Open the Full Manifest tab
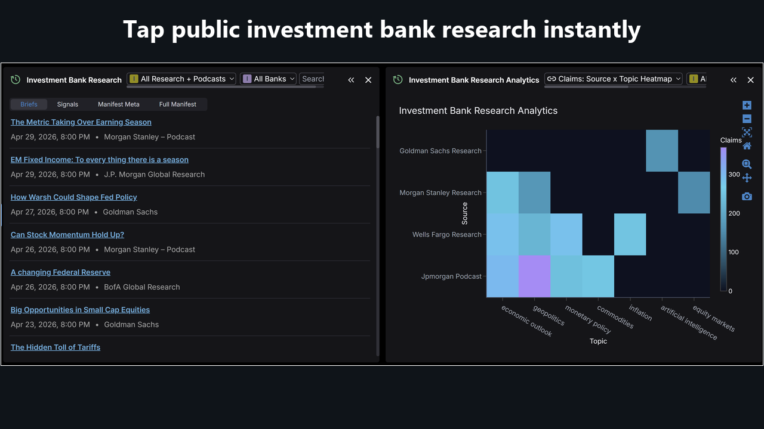This screenshot has height=429, width=764. 178,104
